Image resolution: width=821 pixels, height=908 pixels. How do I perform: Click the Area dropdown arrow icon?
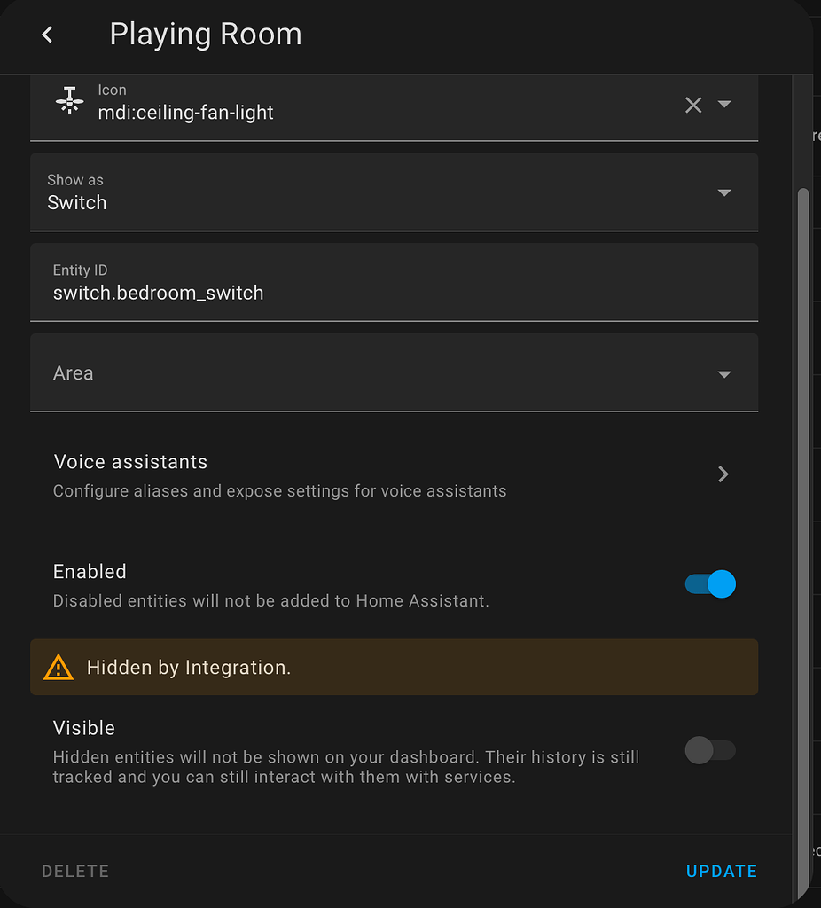click(724, 373)
